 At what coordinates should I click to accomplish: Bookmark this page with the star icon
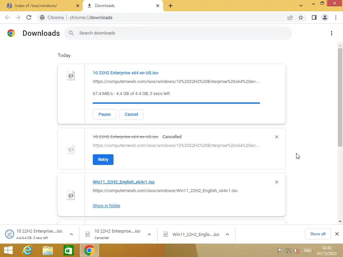click(x=301, y=17)
